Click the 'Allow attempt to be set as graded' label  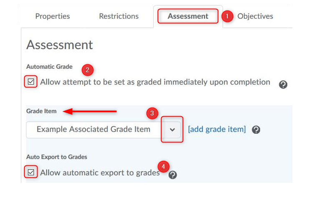pos(155,82)
